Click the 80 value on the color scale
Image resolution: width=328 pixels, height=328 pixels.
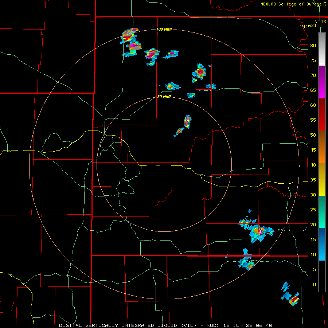pos(313,46)
